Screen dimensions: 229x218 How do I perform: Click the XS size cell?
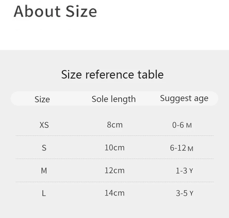[44, 125]
